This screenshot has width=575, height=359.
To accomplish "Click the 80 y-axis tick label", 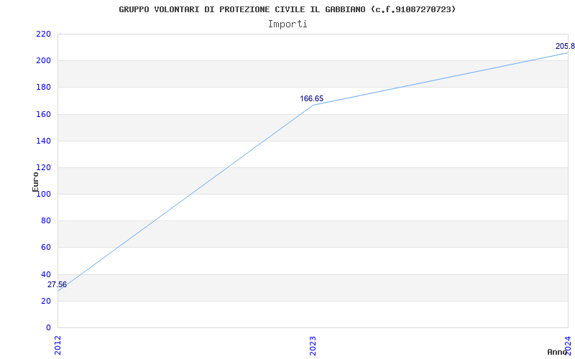I will point(45,221).
